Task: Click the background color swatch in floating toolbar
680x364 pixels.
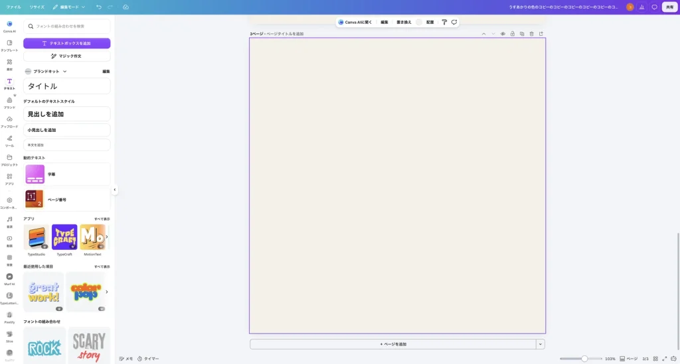Action: point(419,22)
